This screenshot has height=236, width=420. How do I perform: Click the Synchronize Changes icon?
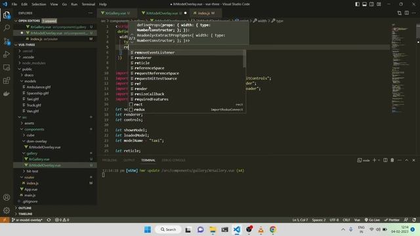tap(49, 220)
